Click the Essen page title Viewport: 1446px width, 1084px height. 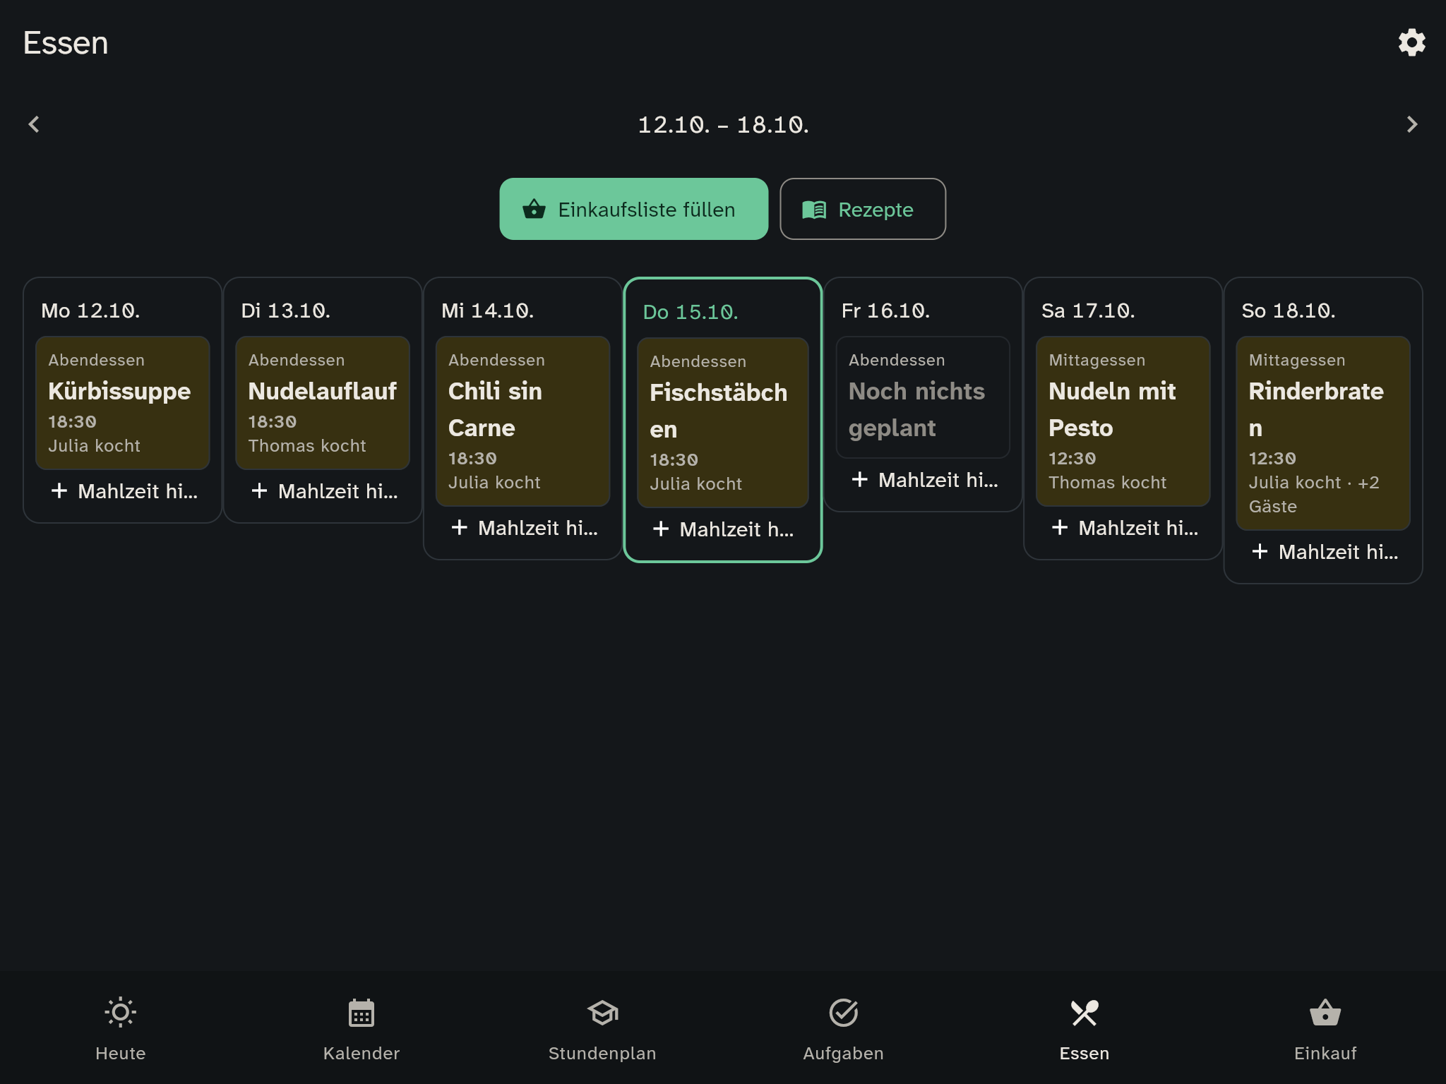point(66,43)
